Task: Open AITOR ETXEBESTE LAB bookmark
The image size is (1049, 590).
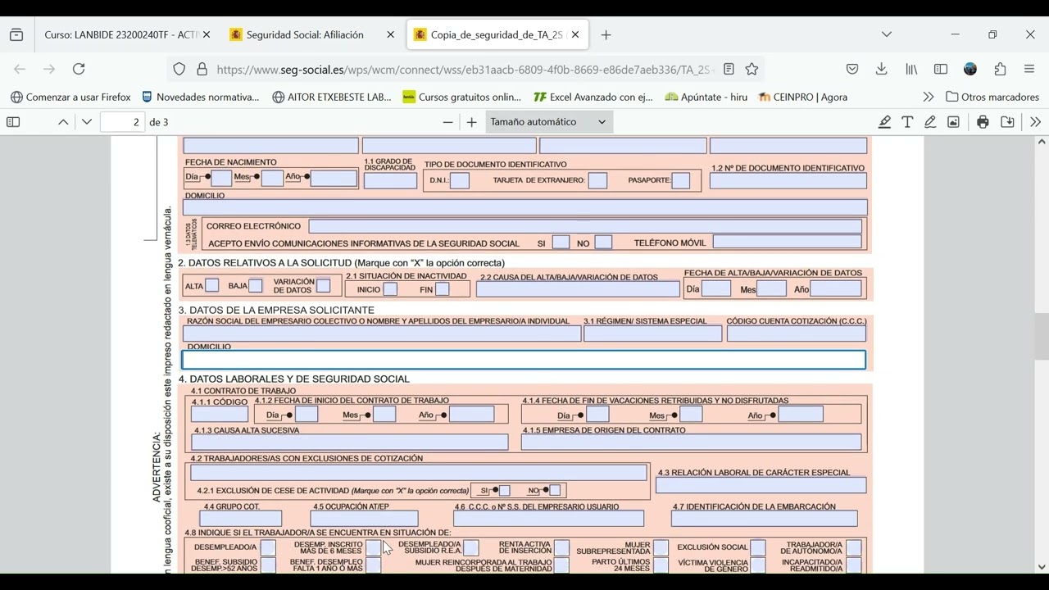Action: (332, 97)
